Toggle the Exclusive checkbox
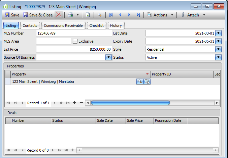This screenshot has height=158, width=228. pos(75,41)
